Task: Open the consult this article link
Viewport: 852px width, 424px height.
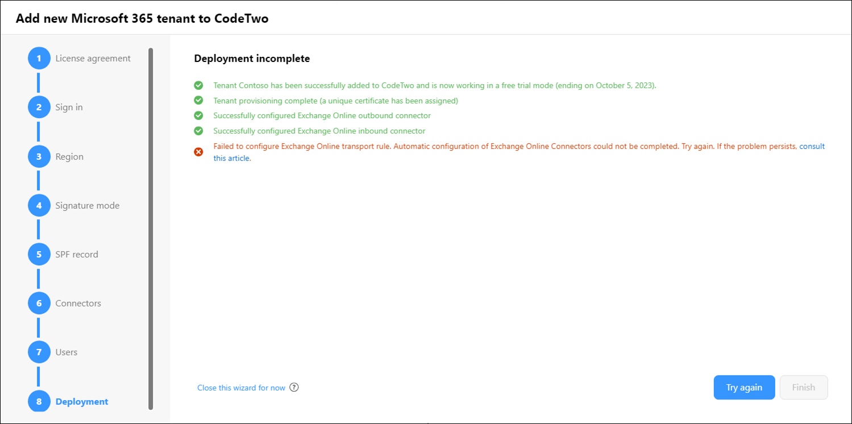Action: [812, 146]
